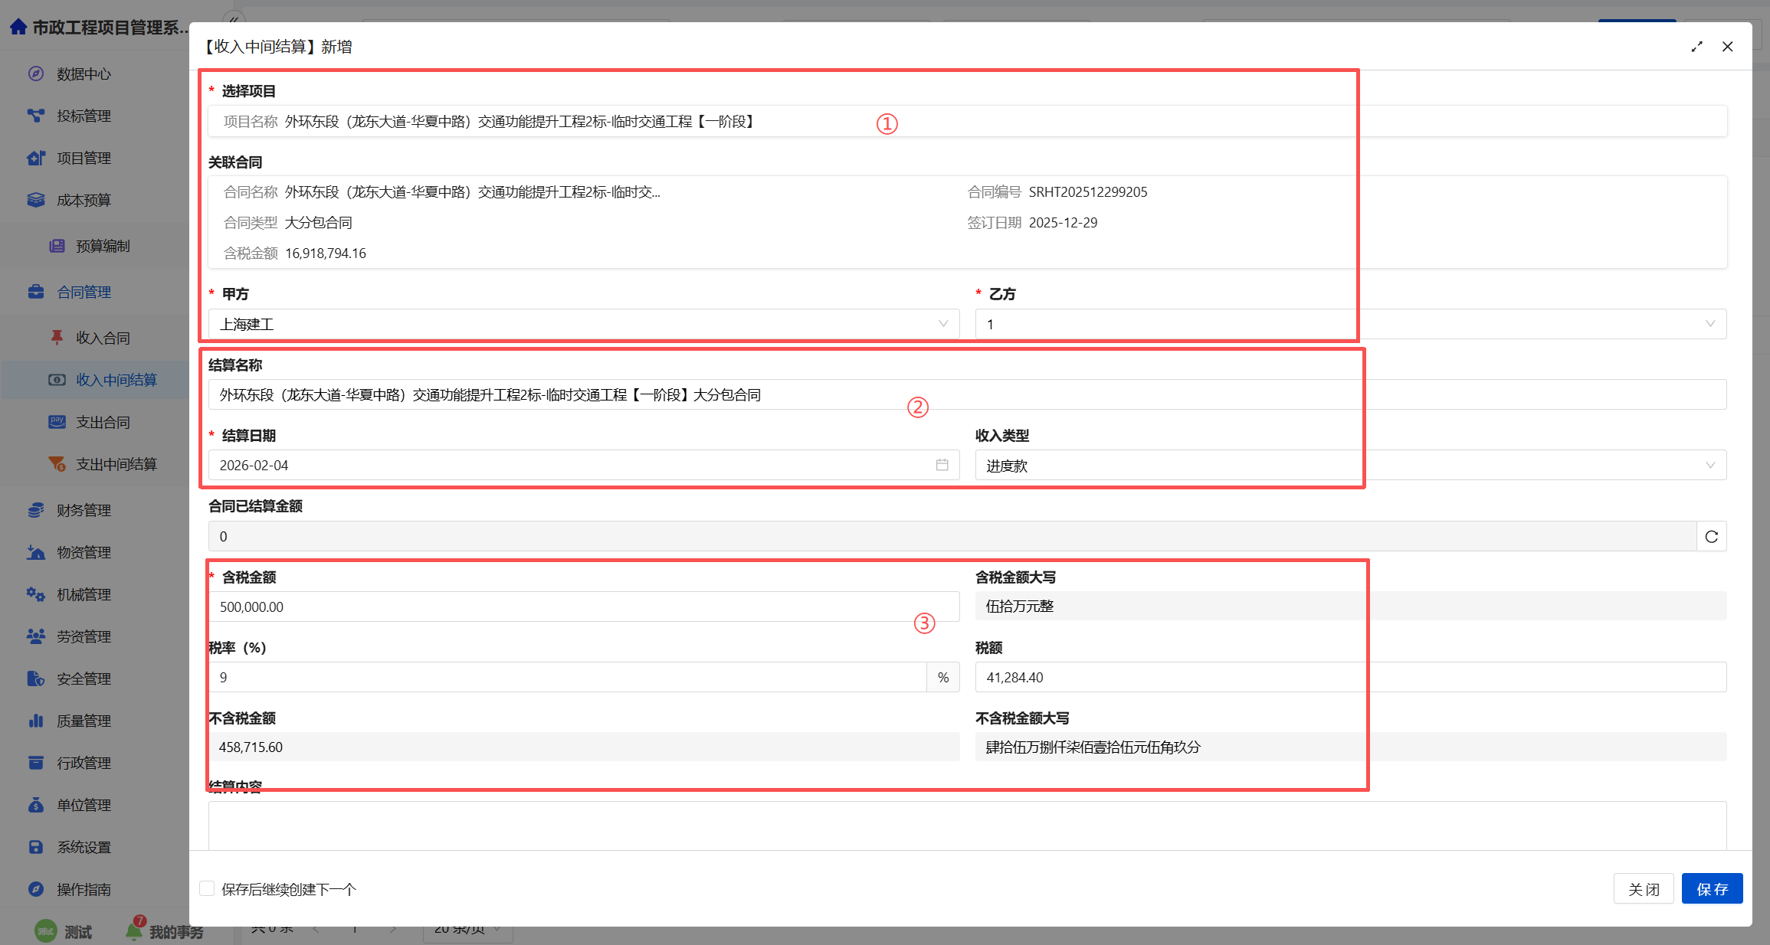Screen dimensions: 1770x945
Task: Select the 支出中间结算 funnel icon
Action: 57,463
